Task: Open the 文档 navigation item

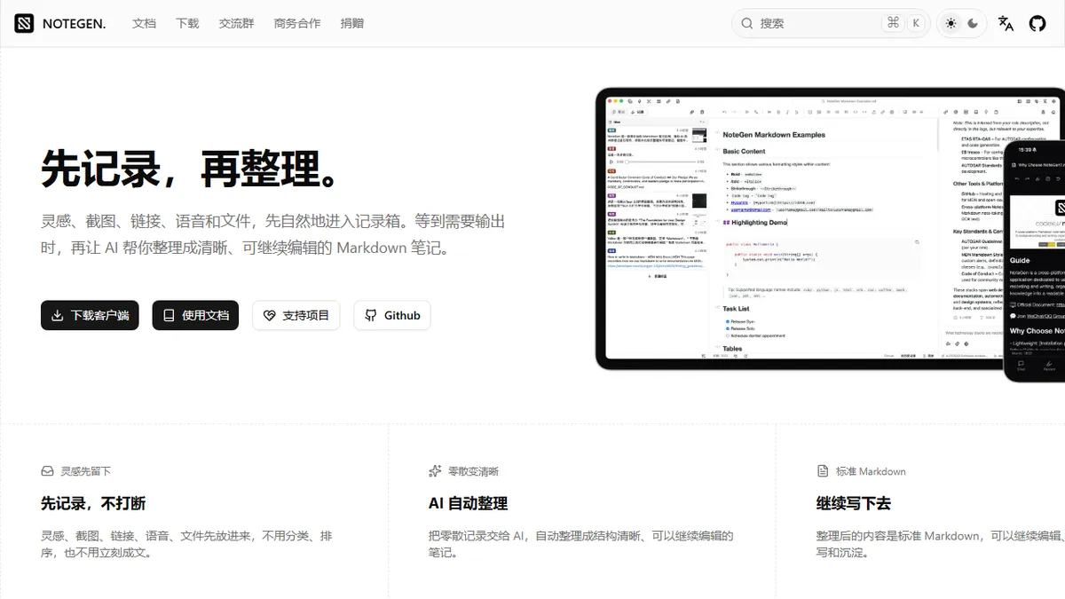Action: [x=144, y=24]
